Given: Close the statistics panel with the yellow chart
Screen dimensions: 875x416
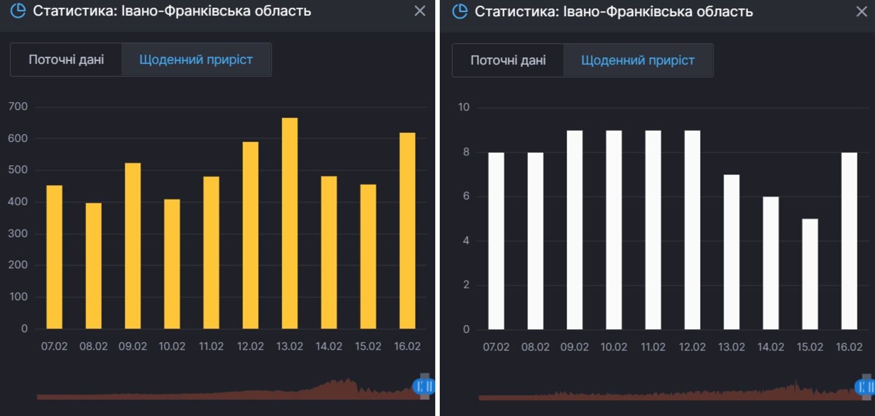Looking at the screenshot, I should coord(419,11).
